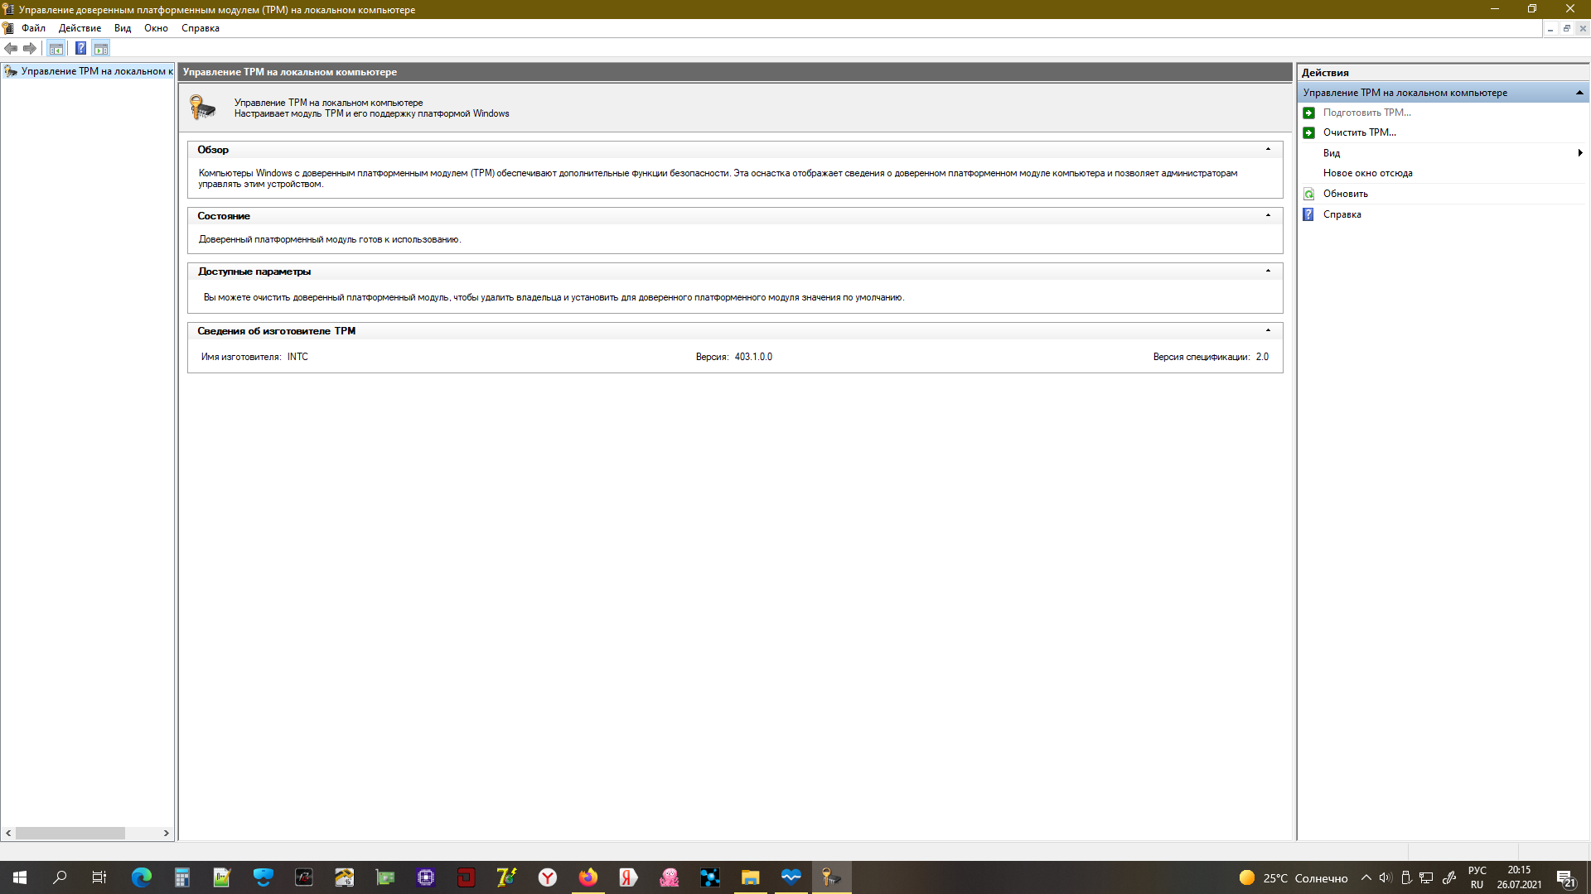Open the Файл menu
The image size is (1591, 894).
coord(33,28)
